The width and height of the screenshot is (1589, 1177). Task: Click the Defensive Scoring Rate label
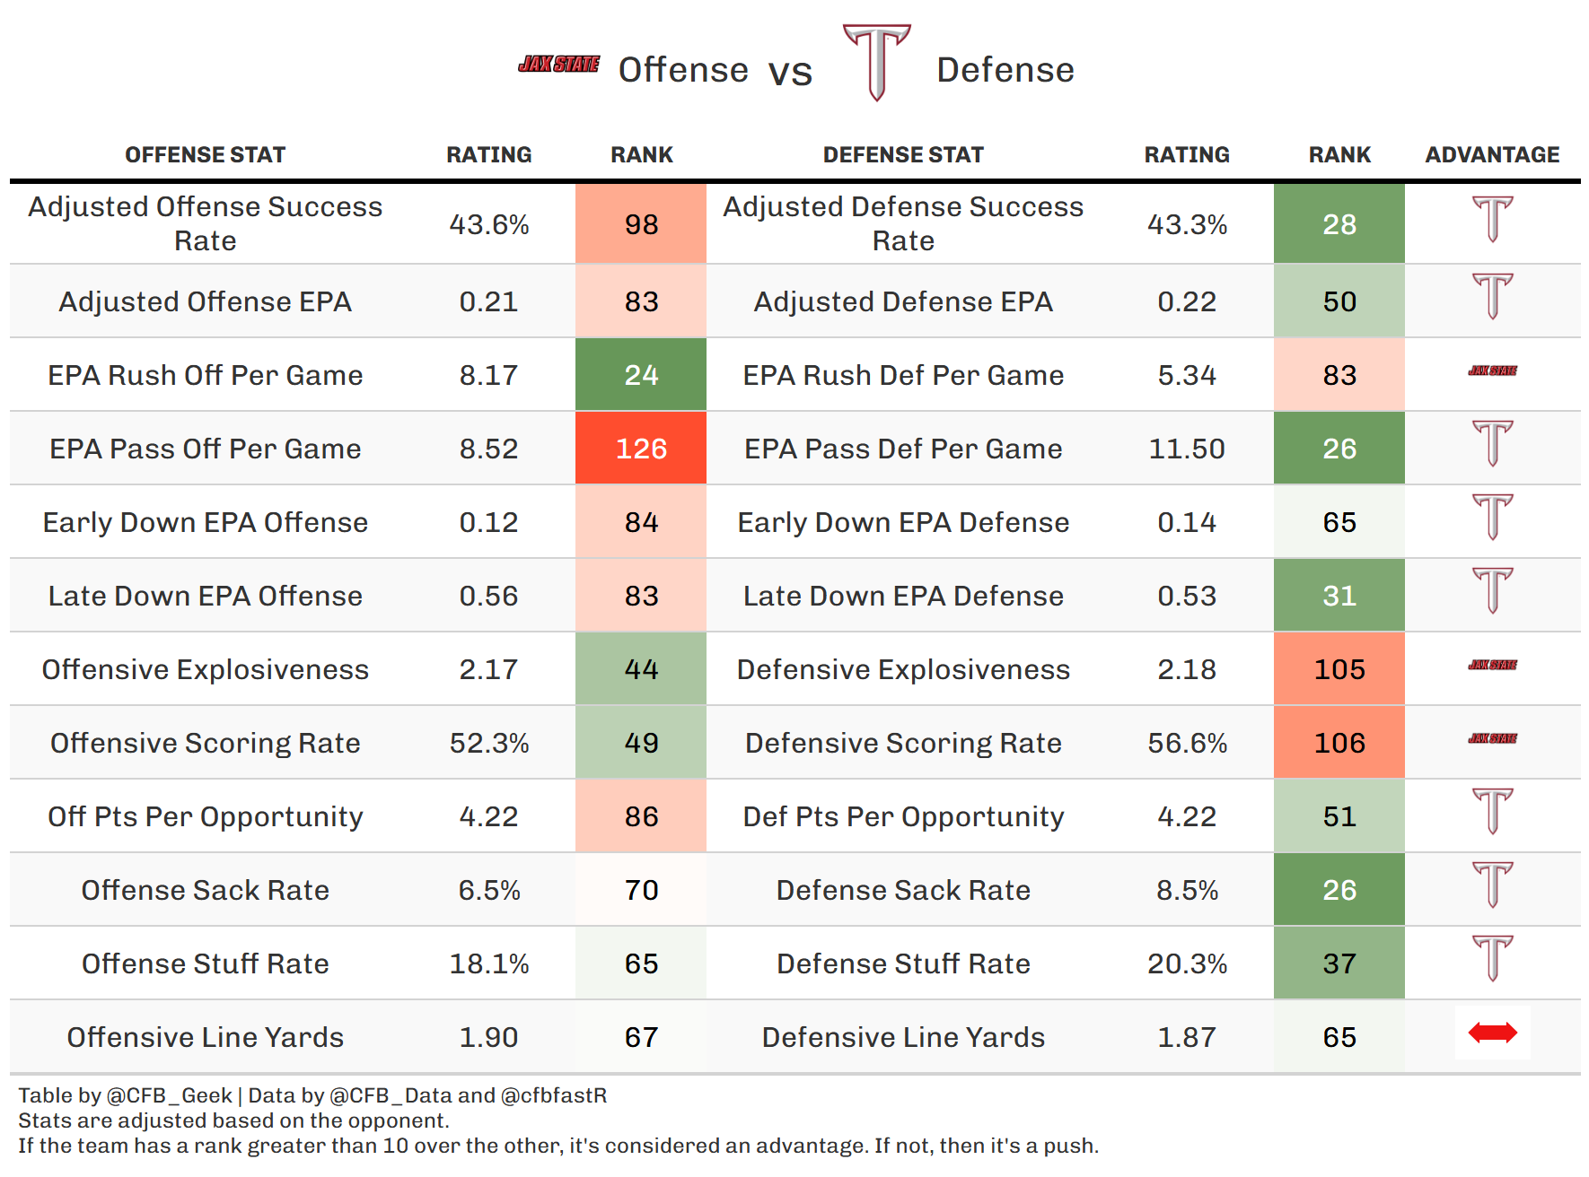pyautogui.click(x=903, y=743)
